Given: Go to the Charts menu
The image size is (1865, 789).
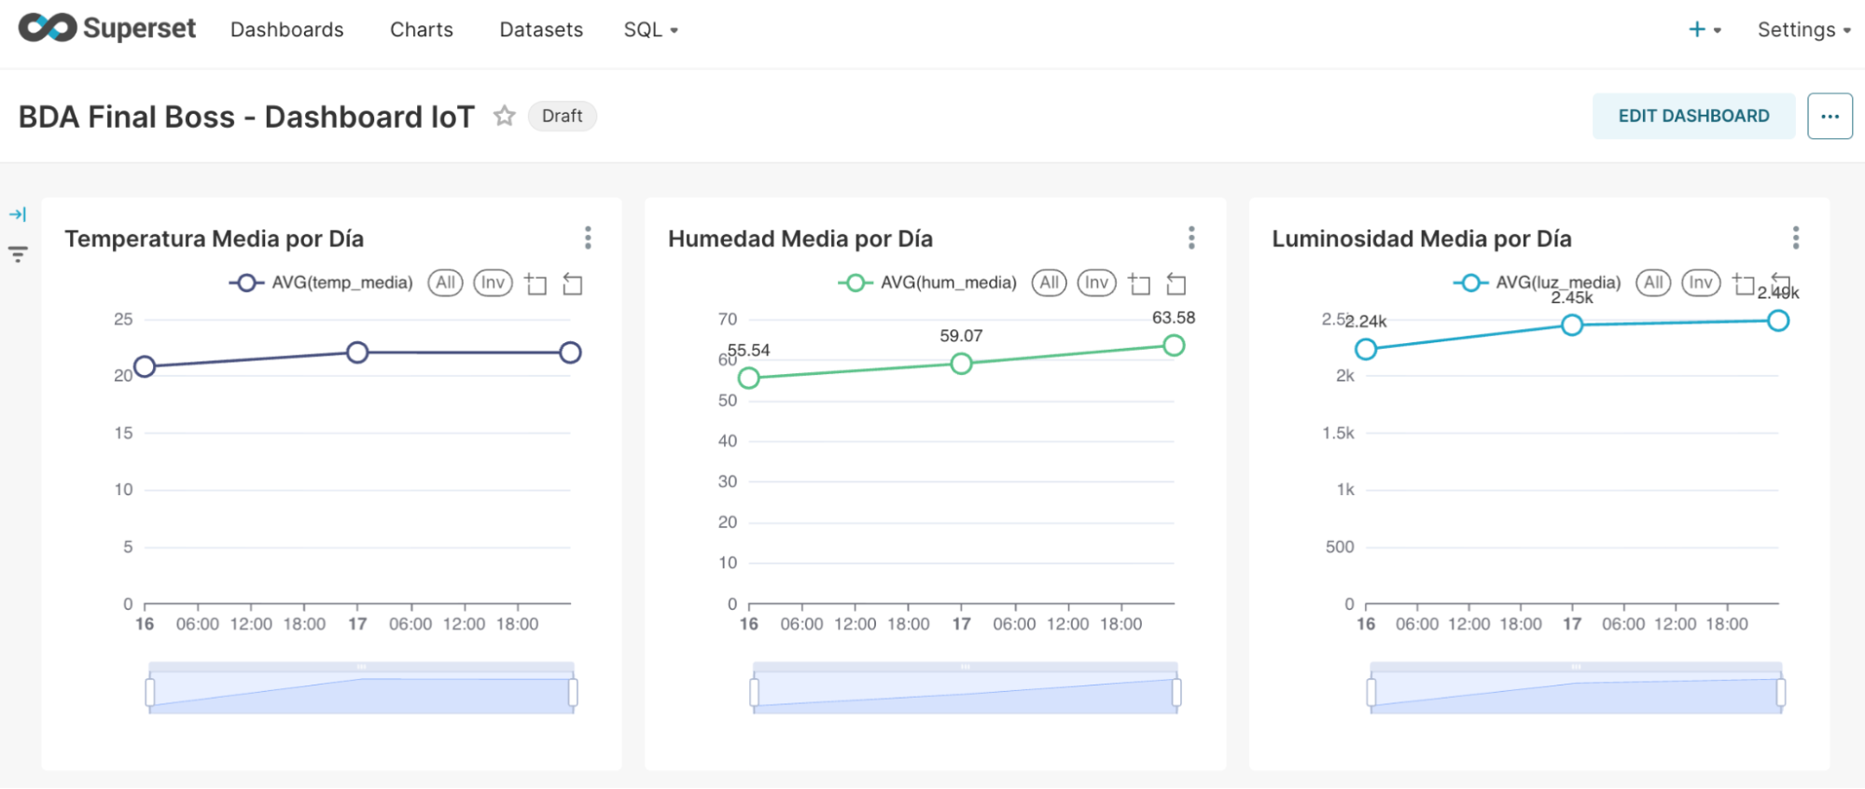Looking at the screenshot, I should pos(422,30).
